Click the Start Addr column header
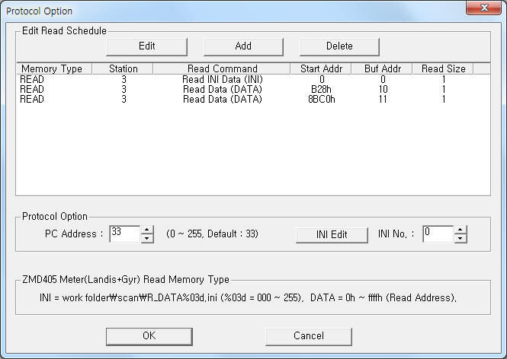507x359 pixels. click(x=321, y=69)
